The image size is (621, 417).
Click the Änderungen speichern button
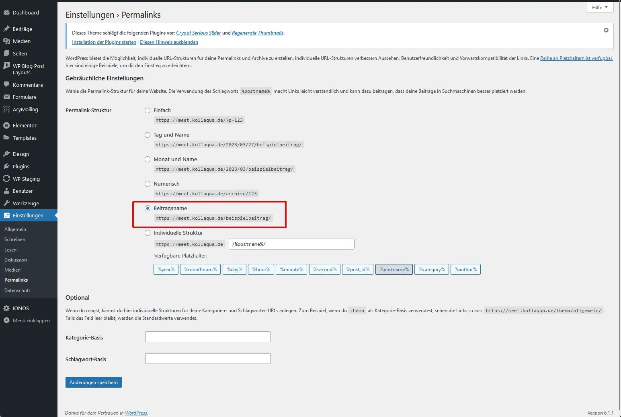coord(94,382)
